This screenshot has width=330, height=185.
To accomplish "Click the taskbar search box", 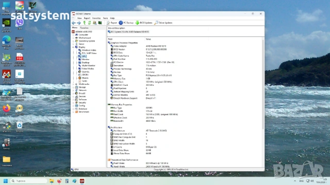I will [28, 181].
